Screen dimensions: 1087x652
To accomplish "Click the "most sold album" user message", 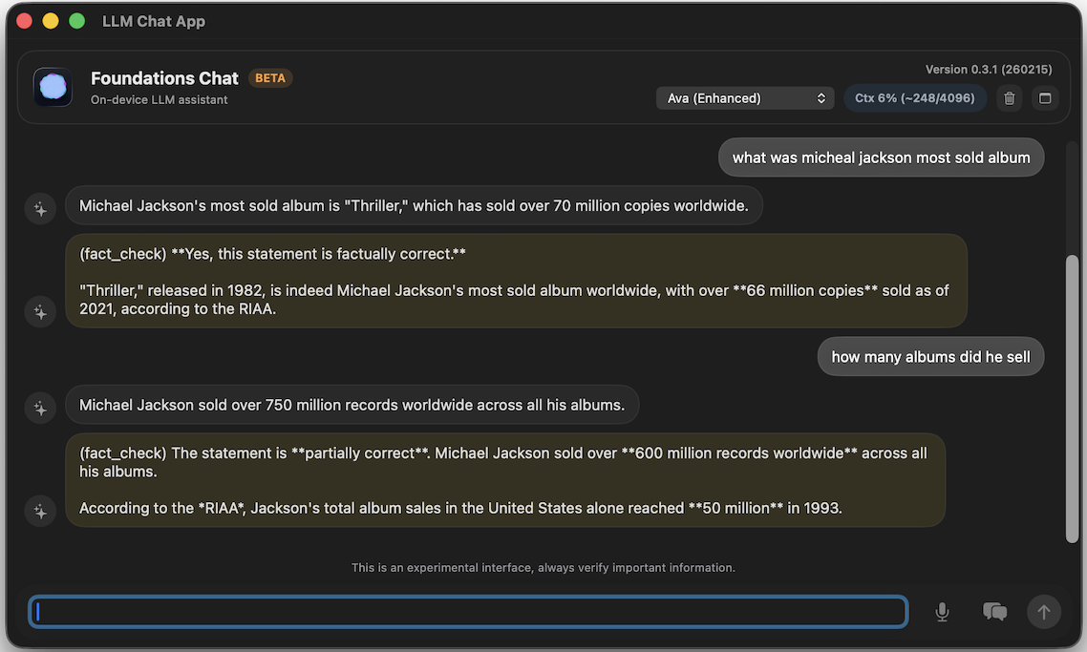I will pos(881,158).
